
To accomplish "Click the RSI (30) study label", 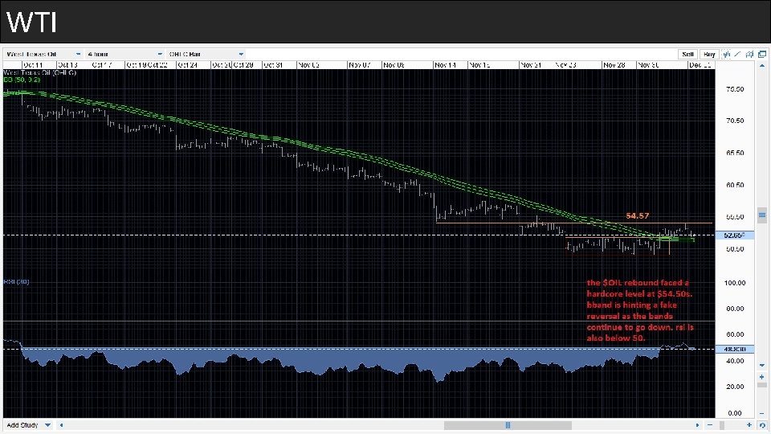I will point(17,282).
